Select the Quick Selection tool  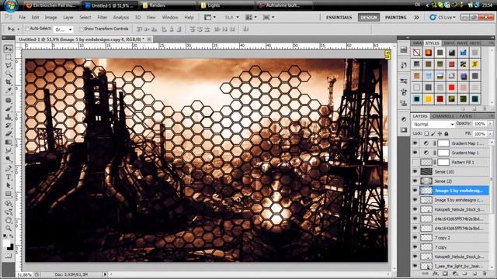[9, 74]
